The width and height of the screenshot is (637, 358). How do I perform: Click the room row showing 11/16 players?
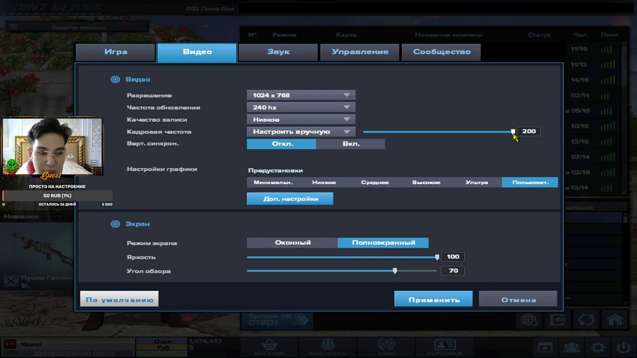(x=592, y=49)
